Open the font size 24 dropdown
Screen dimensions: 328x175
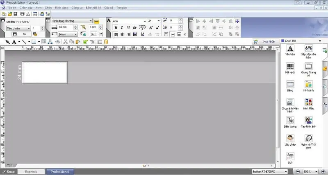click(x=158, y=21)
